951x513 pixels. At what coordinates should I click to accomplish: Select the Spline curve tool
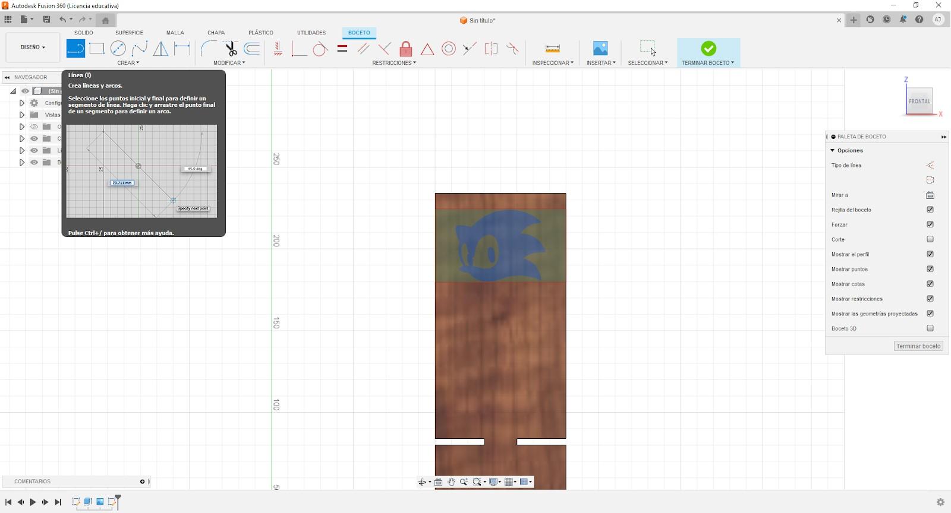pos(140,49)
